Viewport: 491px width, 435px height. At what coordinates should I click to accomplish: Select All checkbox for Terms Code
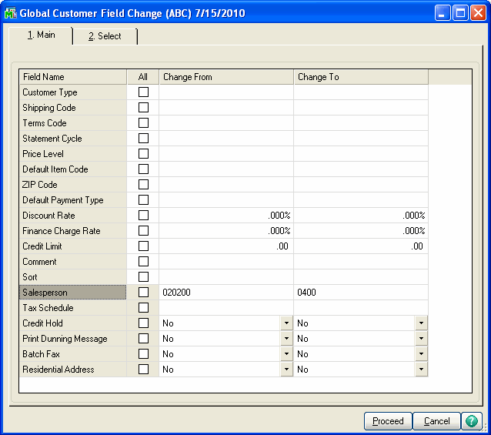[x=143, y=123]
